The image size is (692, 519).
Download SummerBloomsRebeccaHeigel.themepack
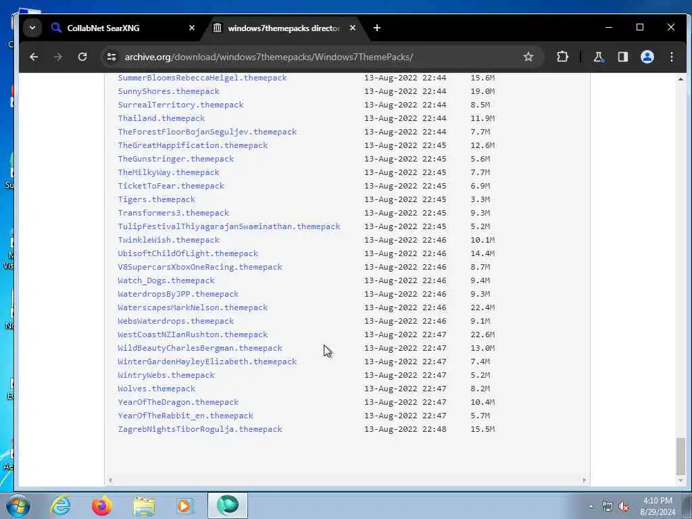202,78
